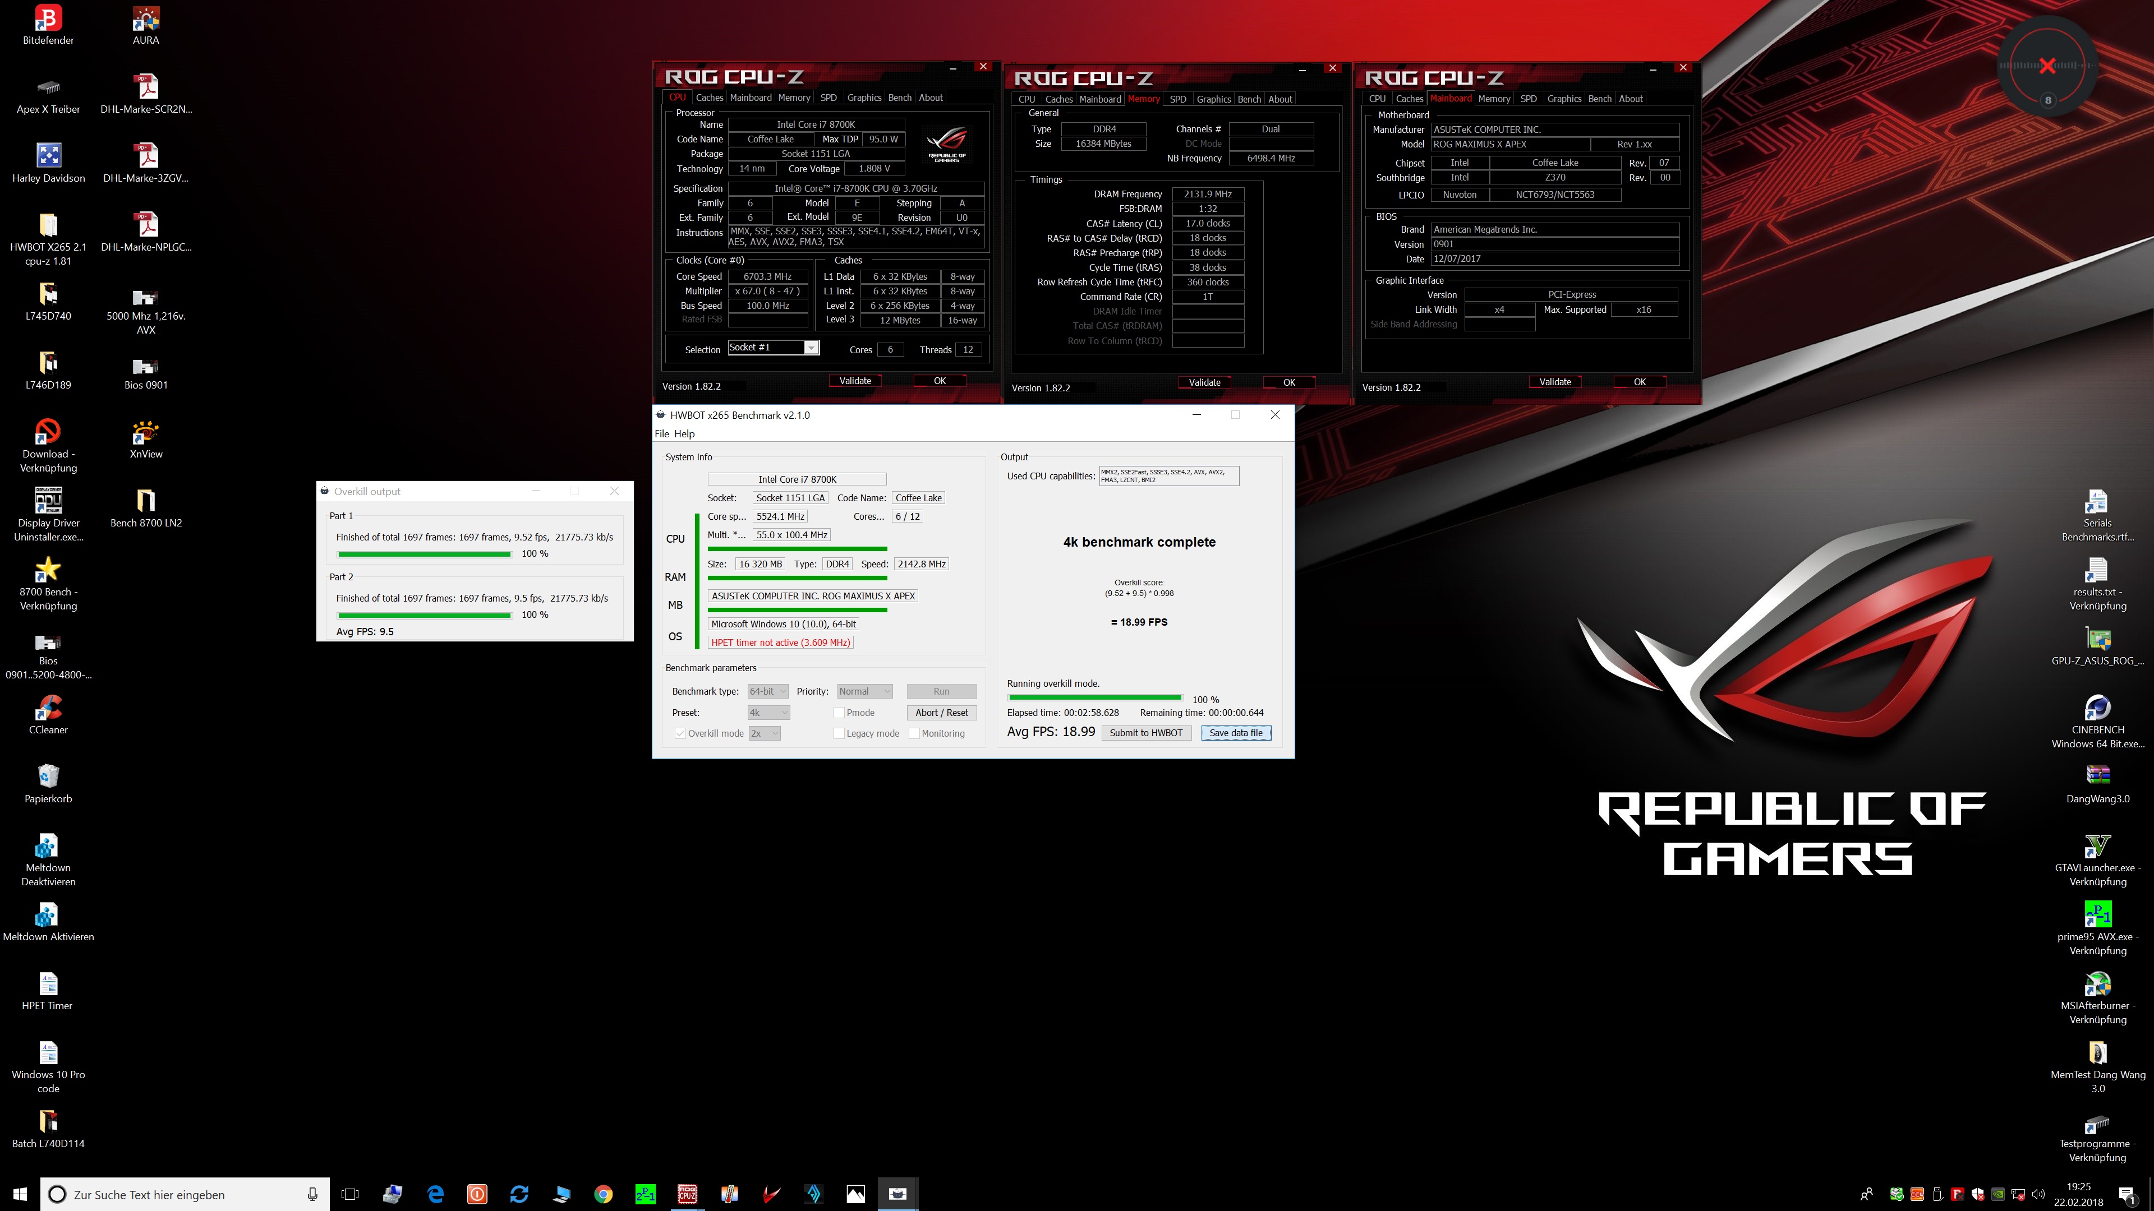Click Validate in Mainboard CPU-Z window

(1554, 381)
